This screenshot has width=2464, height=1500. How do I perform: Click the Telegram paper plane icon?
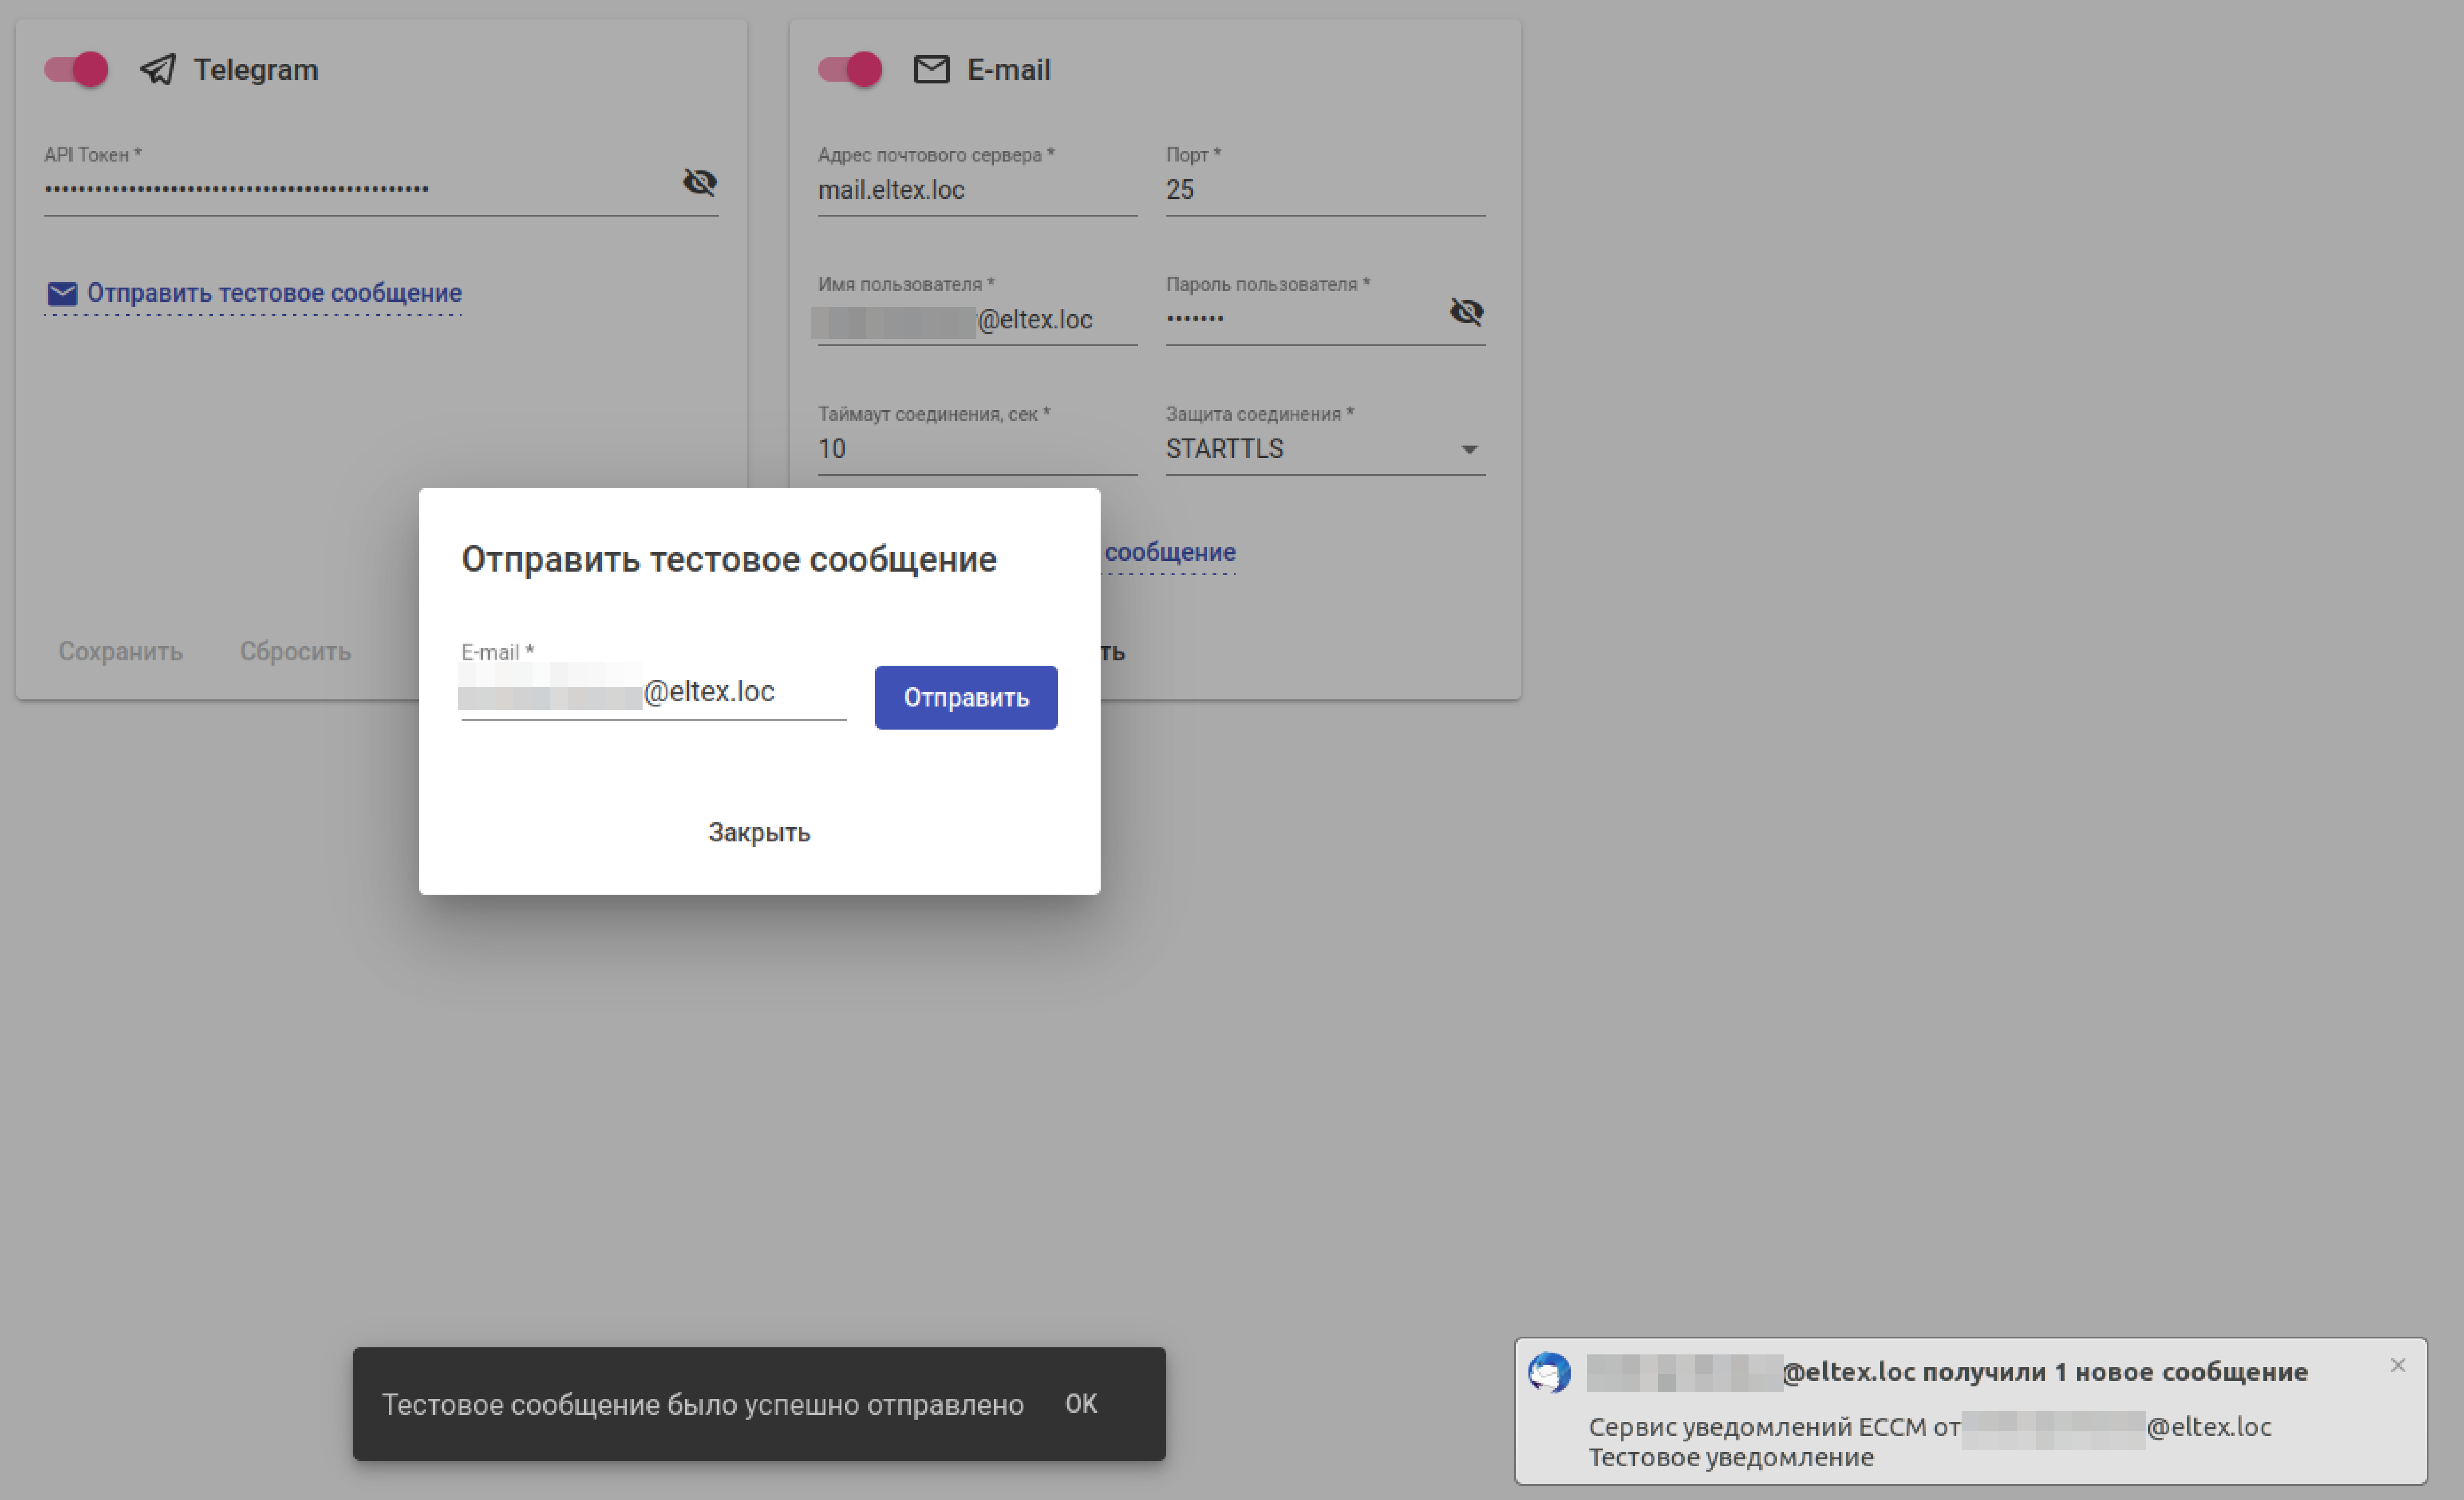pyautogui.click(x=158, y=69)
